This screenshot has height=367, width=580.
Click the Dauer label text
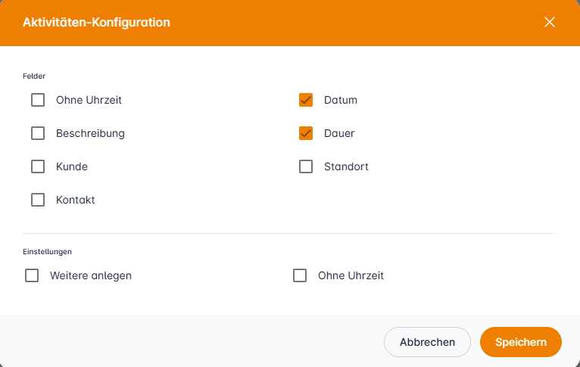(x=339, y=133)
